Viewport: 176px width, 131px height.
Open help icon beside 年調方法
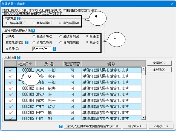coord(19,19)
